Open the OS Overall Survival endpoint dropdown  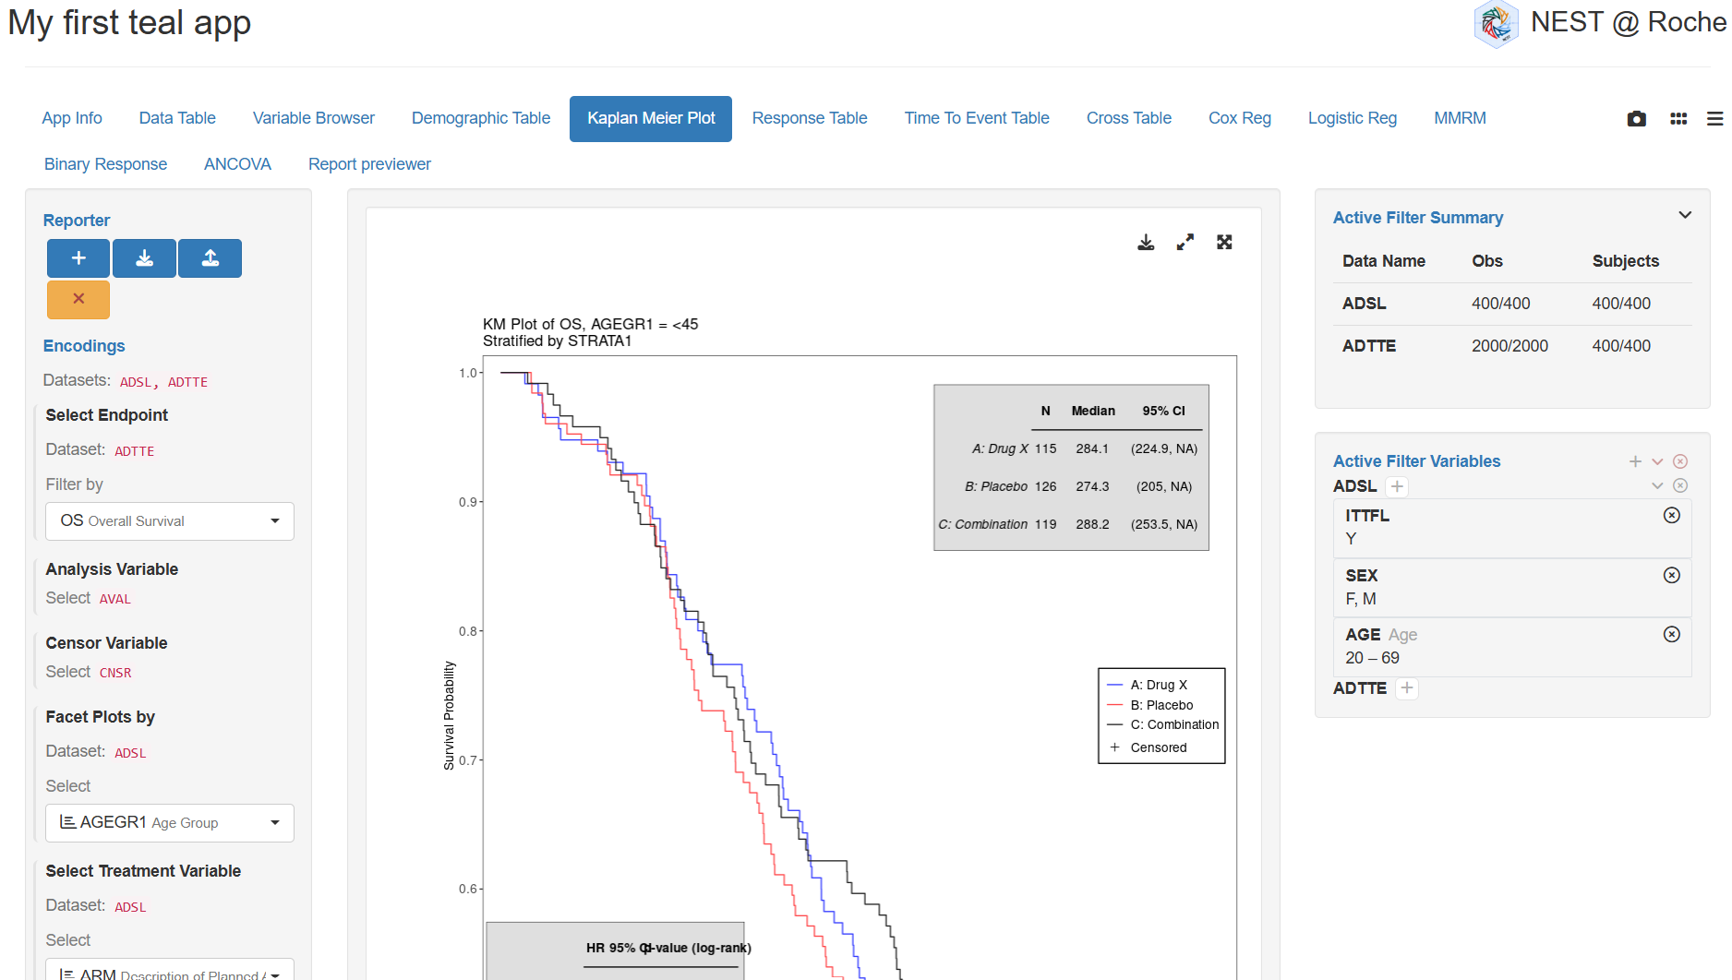[170, 521]
